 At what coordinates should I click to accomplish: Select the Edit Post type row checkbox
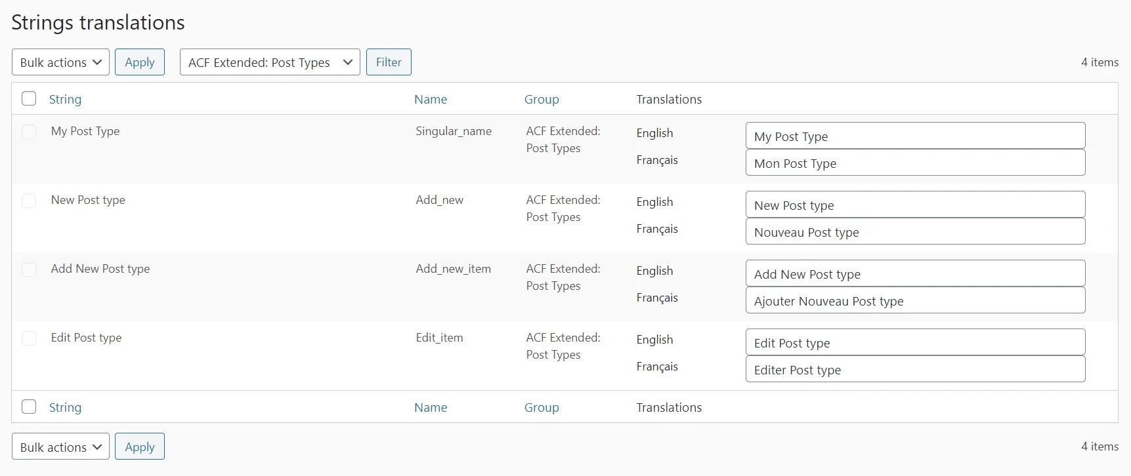29,338
